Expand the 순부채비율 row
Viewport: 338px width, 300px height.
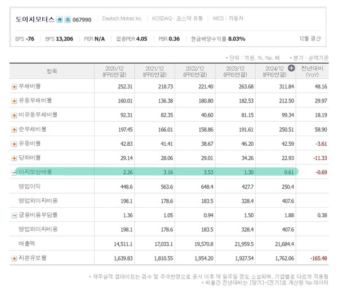pyautogui.click(x=14, y=129)
